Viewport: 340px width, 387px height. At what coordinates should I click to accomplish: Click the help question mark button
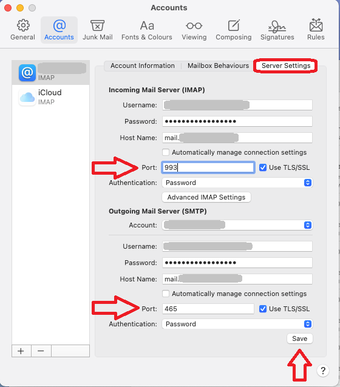pyautogui.click(x=323, y=371)
